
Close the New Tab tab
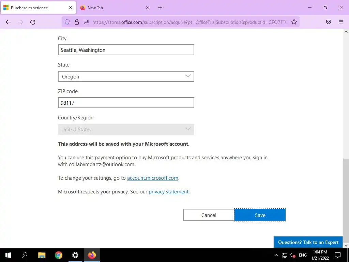pyautogui.click(x=147, y=8)
